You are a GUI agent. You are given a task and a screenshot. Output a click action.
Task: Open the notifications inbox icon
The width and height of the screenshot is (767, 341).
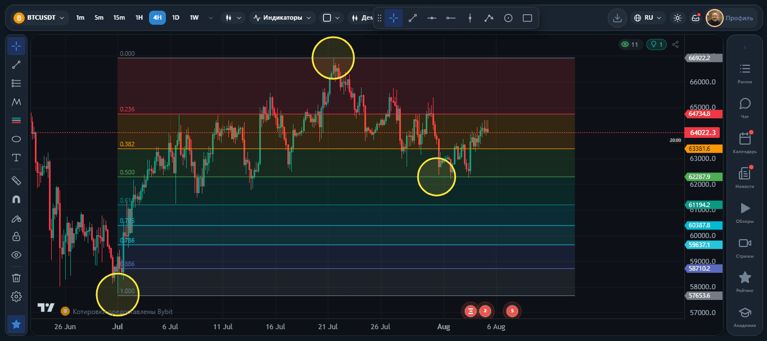point(696,18)
